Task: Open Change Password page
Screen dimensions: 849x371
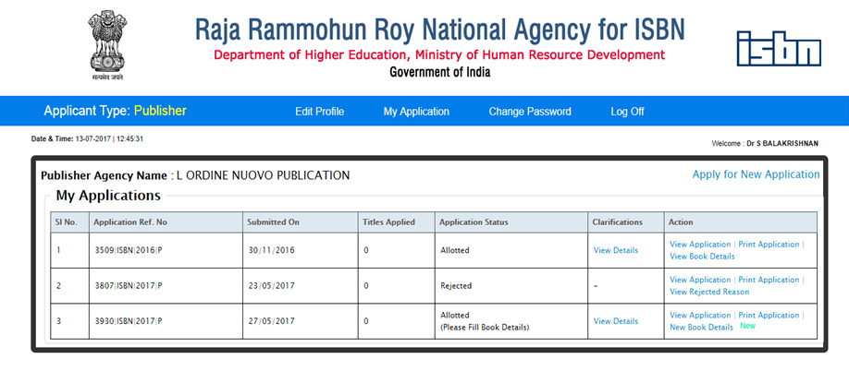Action: tap(530, 112)
